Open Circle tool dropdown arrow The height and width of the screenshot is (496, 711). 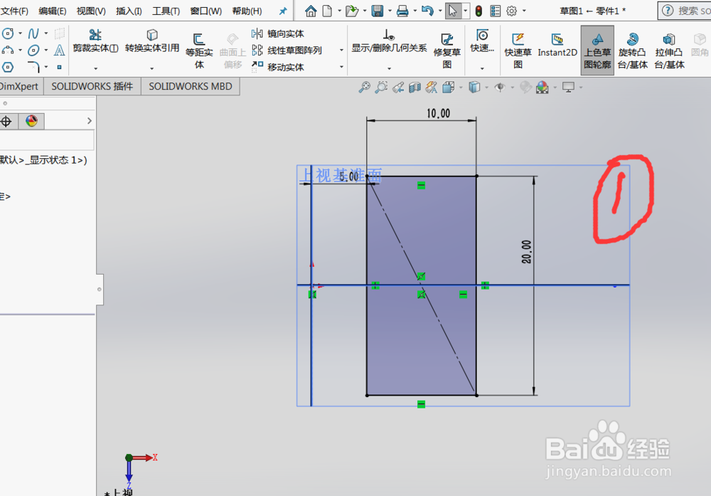pyautogui.click(x=21, y=33)
